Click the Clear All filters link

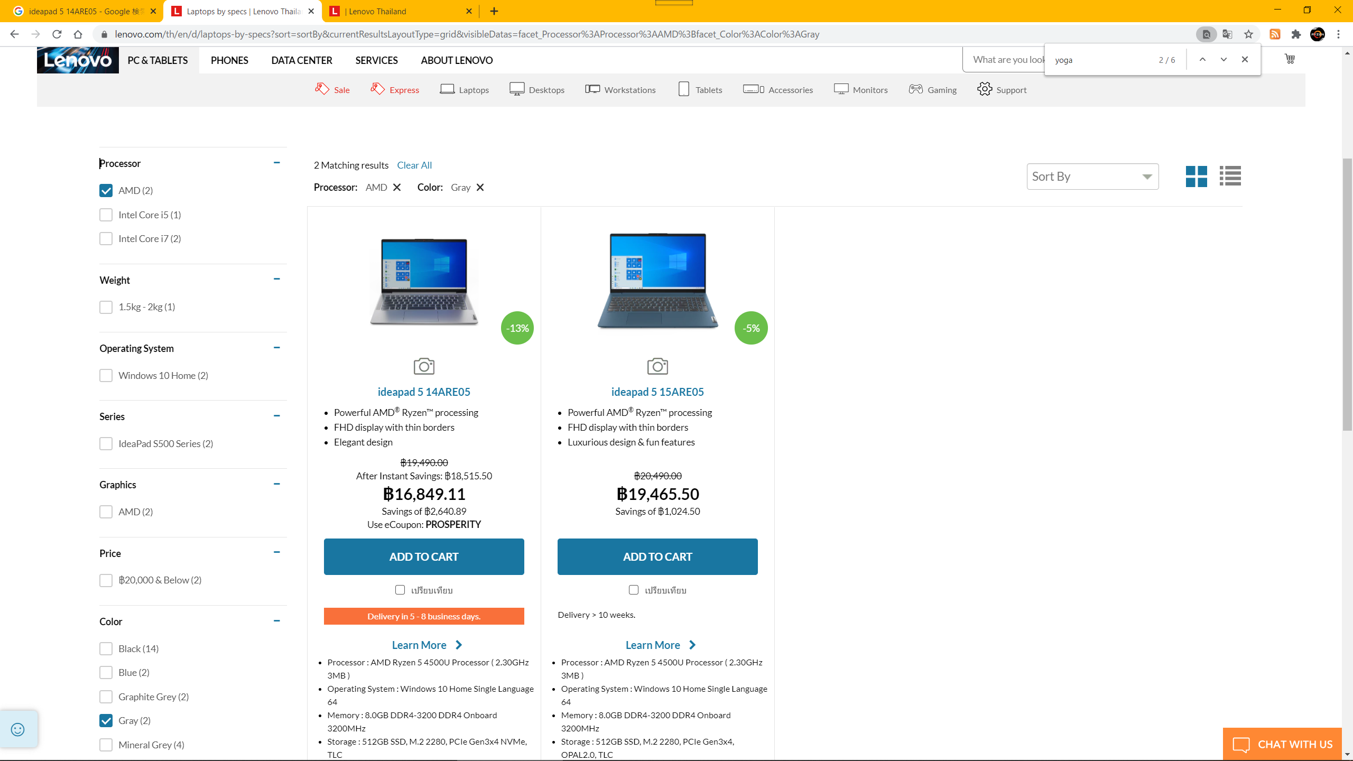pos(414,165)
